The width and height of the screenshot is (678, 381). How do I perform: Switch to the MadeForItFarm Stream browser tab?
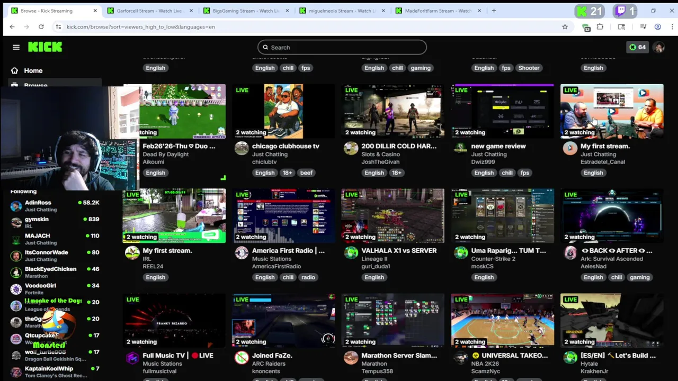tap(438, 11)
